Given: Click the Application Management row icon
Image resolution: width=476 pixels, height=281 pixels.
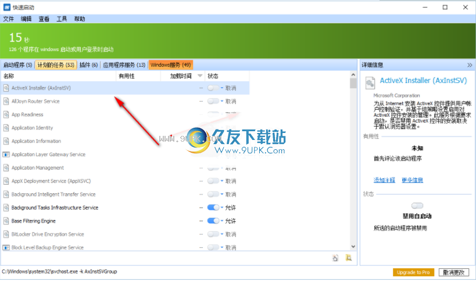Looking at the screenshot, I should [x=6, y=168].
